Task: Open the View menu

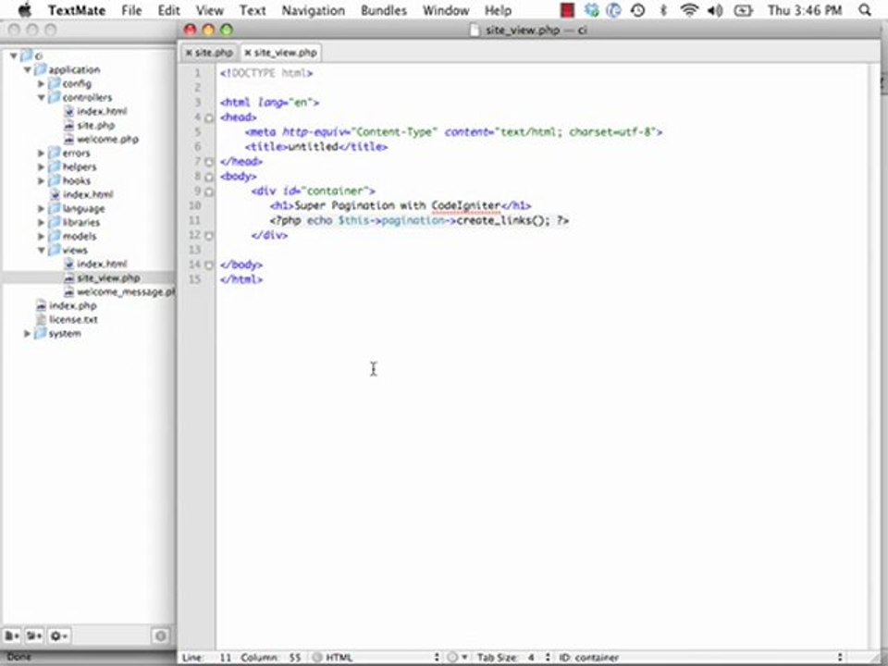Action: [210, 10]
